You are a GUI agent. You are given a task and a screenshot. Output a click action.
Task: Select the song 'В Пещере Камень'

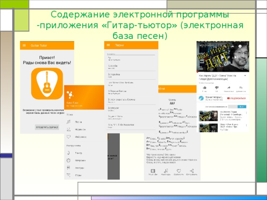(x=131, y=92)
